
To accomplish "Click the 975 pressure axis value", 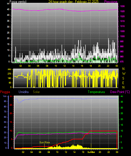I will (x=122, y=62).
